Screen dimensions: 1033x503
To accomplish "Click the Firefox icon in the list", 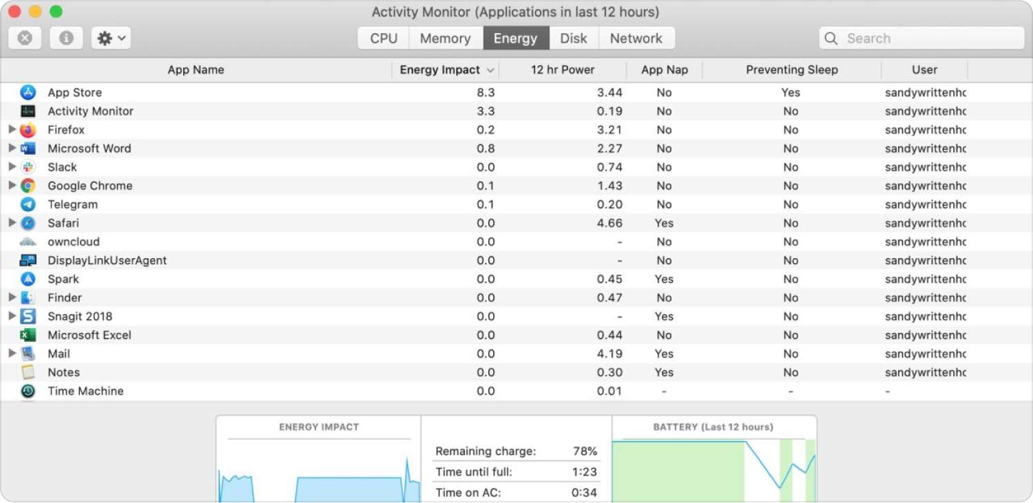I will pyautogui.click(x=28, y=129).
